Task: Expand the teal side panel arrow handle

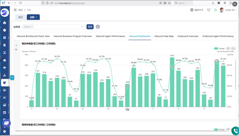Action: click(12, 78)
